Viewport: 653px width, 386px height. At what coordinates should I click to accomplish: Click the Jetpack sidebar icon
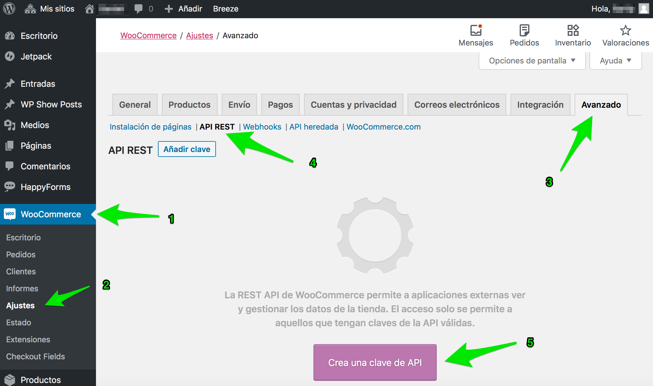tap(10, 56)
